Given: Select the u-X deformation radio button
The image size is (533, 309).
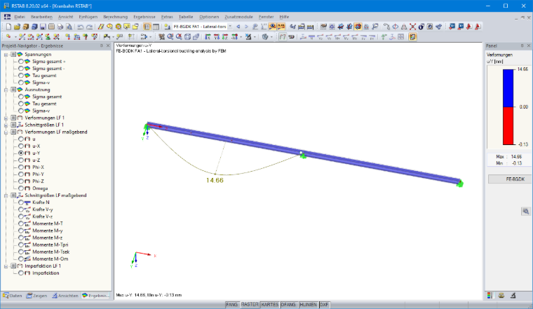Looking at the screenshot, I should click(21, 146).
